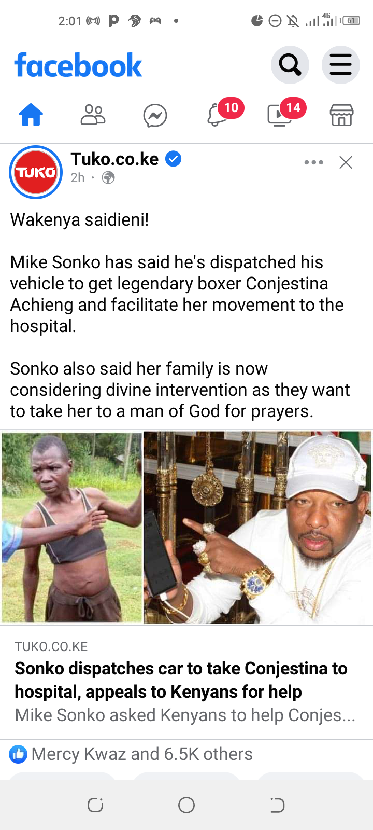Image resolution: width=373 pixels, height=830 pixels.
Task: Open the hamburger menu icon
Action: click(x=341, y=65)
